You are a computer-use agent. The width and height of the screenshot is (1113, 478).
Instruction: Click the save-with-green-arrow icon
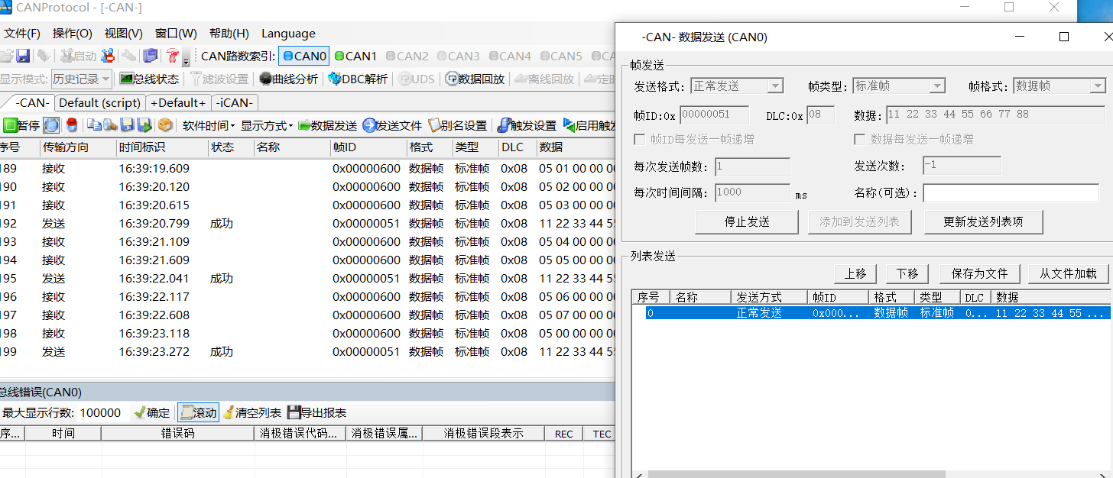tap(144, 125)
